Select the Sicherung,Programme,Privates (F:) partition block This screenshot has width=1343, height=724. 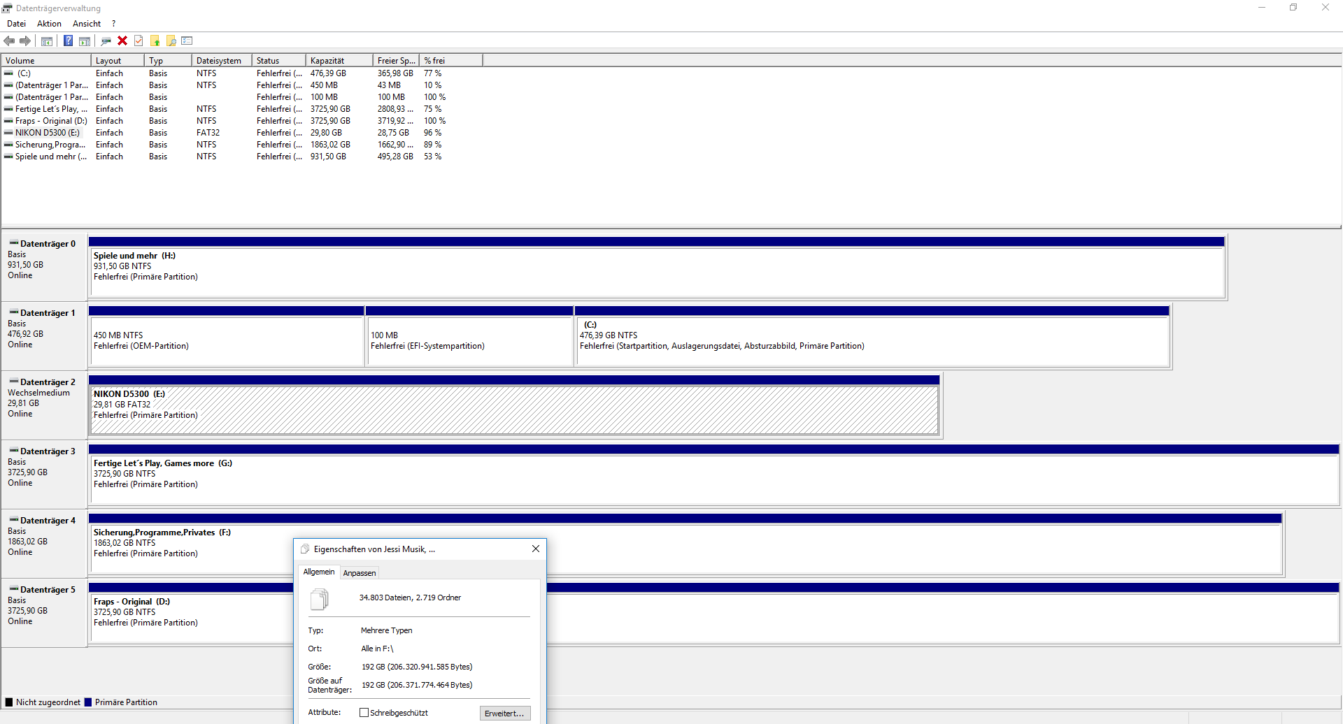(x=685, y=544)
